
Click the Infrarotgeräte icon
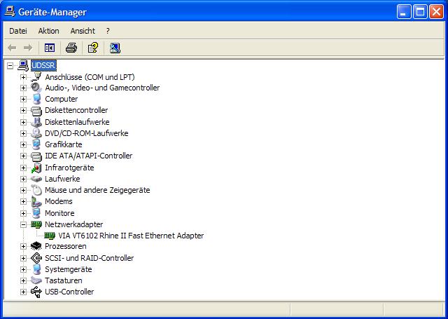[x=36, y=168]
